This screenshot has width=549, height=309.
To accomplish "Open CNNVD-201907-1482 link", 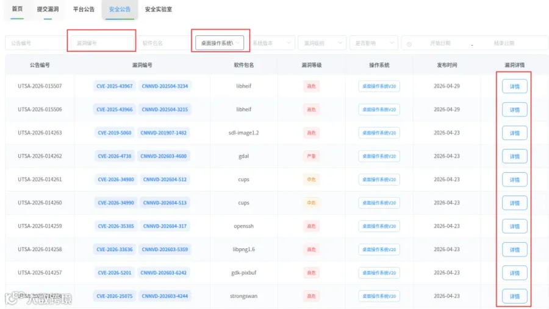I will (x=163, y=133).
